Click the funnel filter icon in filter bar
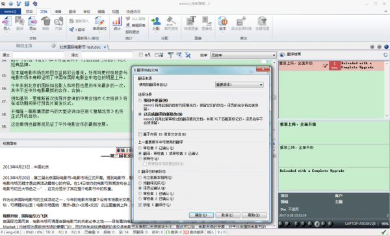390x236 pixels. (170, 55)
